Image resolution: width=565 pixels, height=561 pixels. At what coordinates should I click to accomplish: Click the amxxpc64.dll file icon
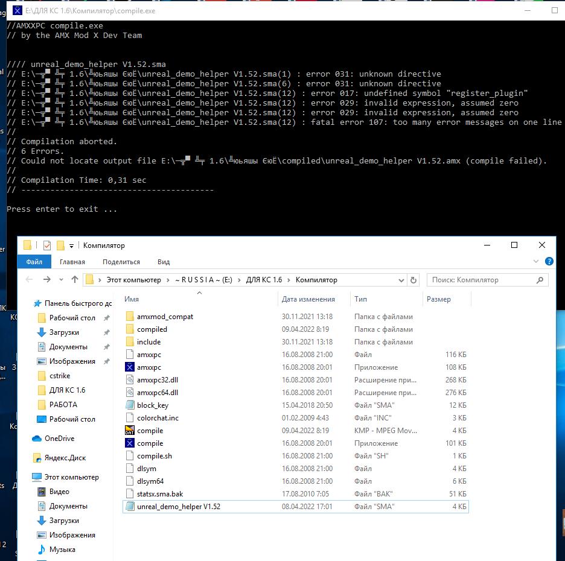[130, 392]
